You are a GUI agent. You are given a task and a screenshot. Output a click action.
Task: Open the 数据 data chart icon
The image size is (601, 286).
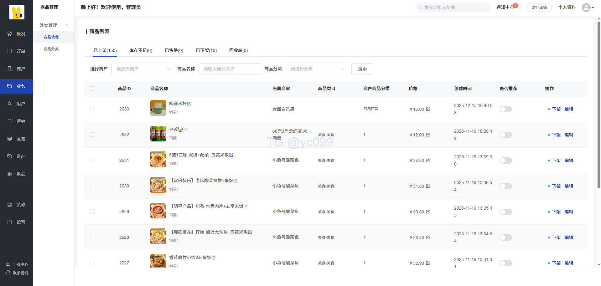pos(10,174)
